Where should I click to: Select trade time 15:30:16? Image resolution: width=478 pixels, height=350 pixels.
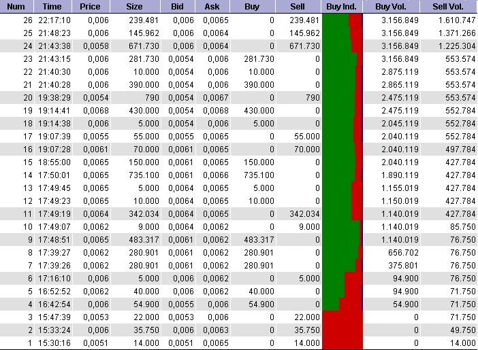[54, 343]
